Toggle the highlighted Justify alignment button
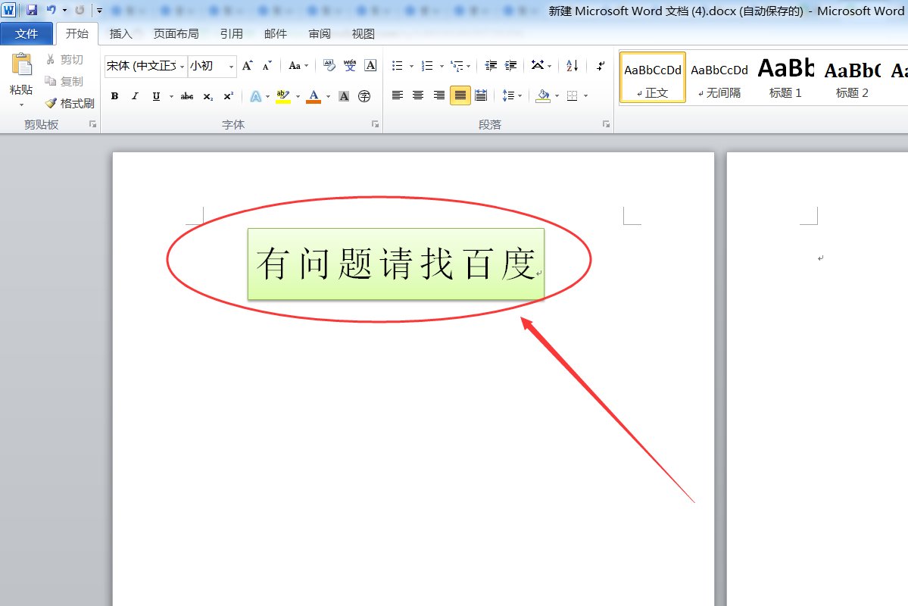This screenshot has height=606, width=908. pyautogui.click(x=460, y=95)
